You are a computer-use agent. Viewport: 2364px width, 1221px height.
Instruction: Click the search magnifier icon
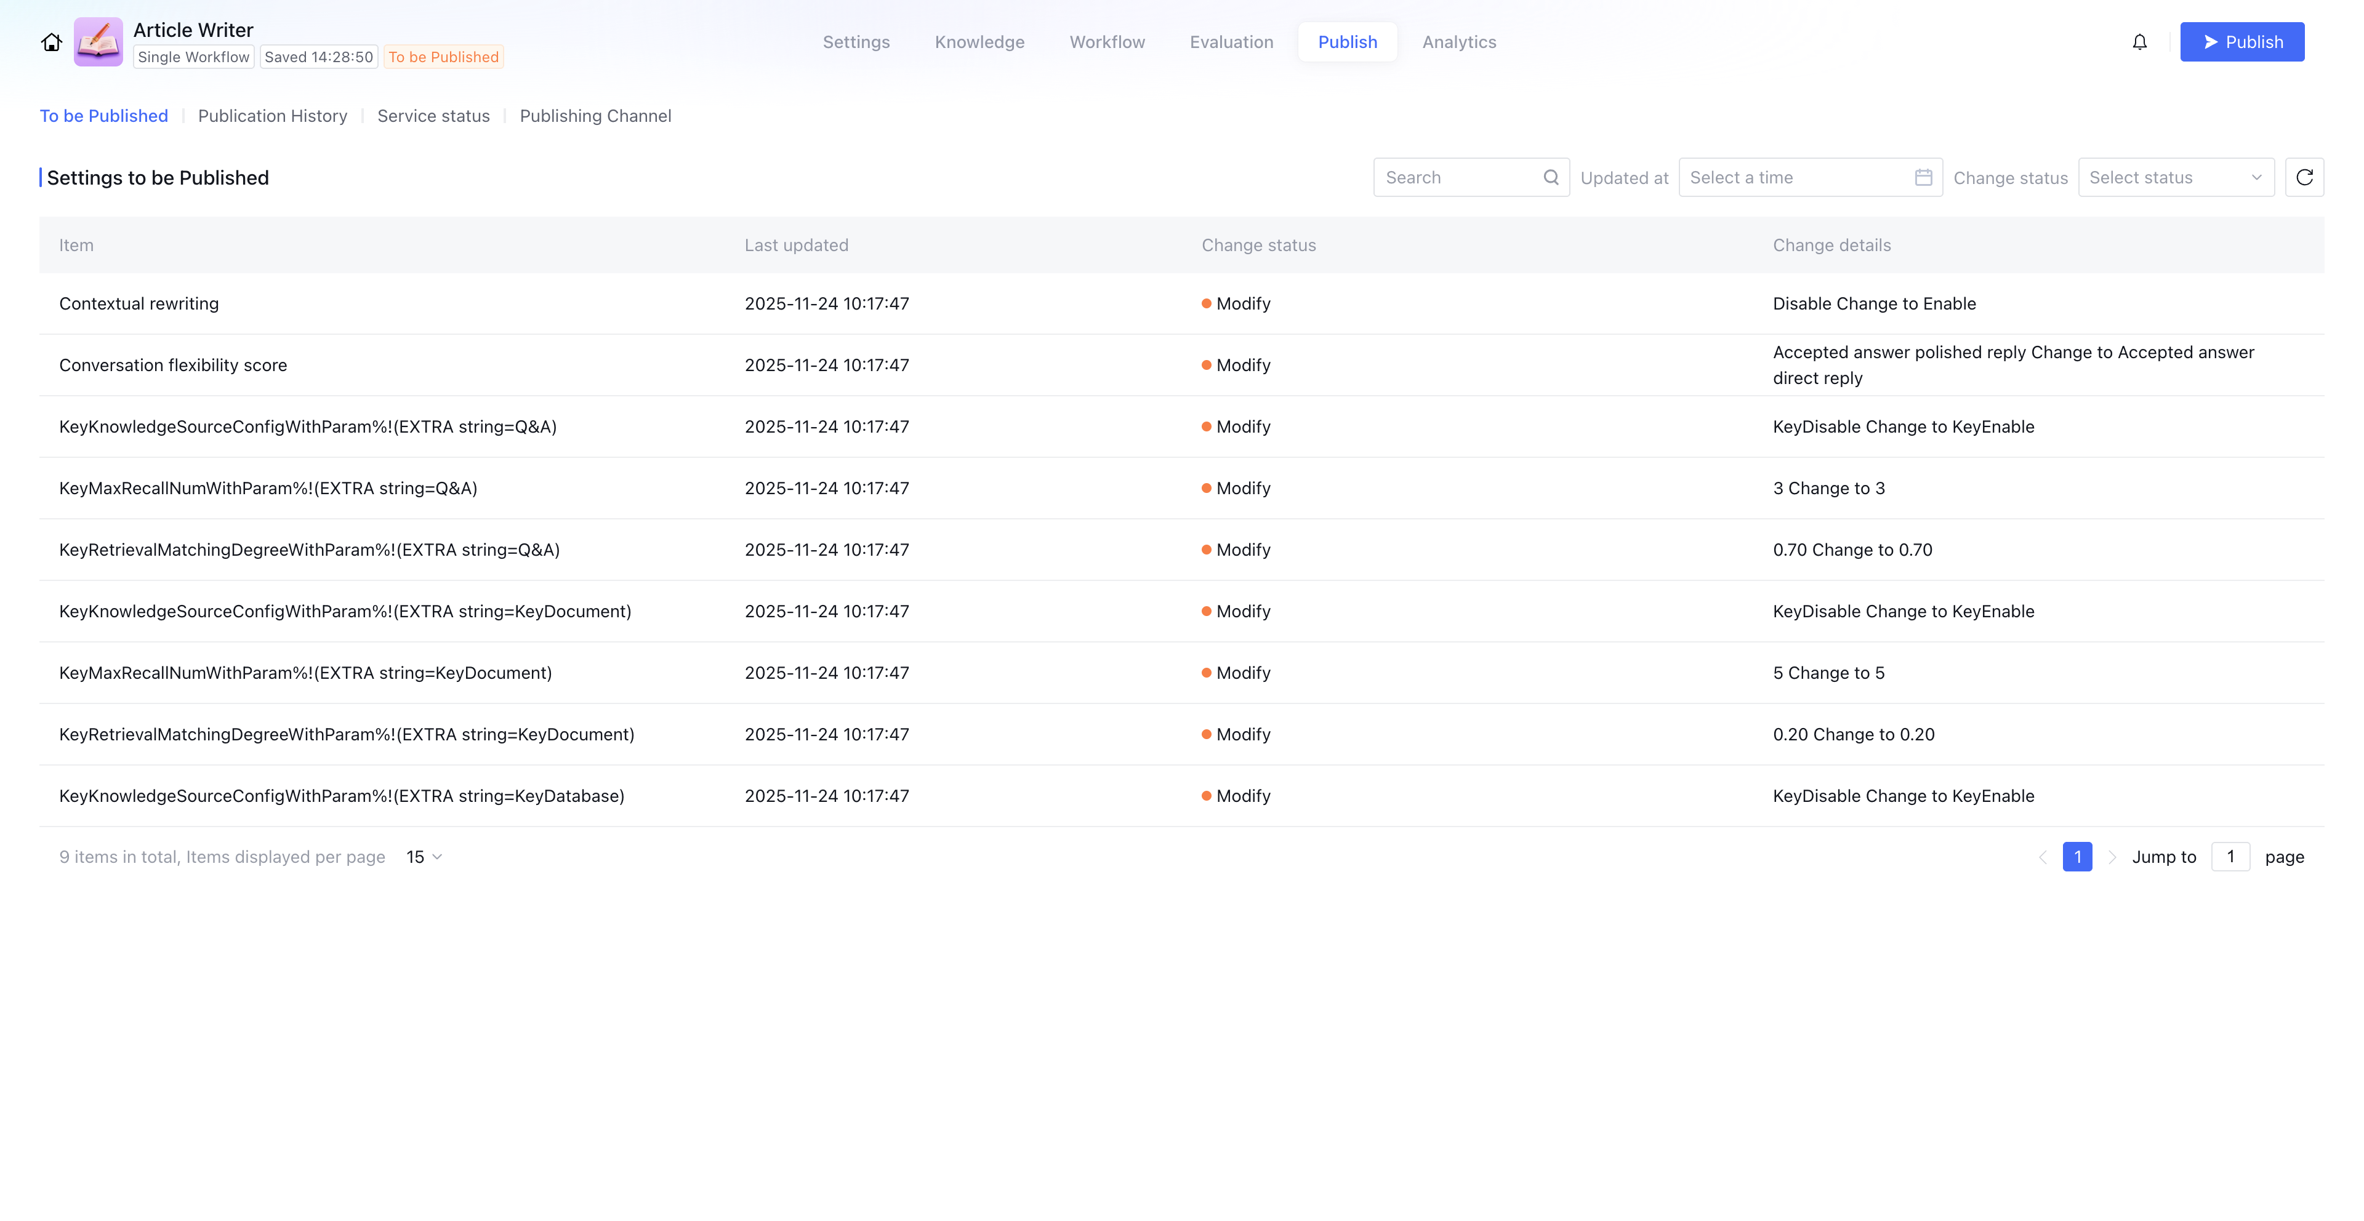[1551, 177]
